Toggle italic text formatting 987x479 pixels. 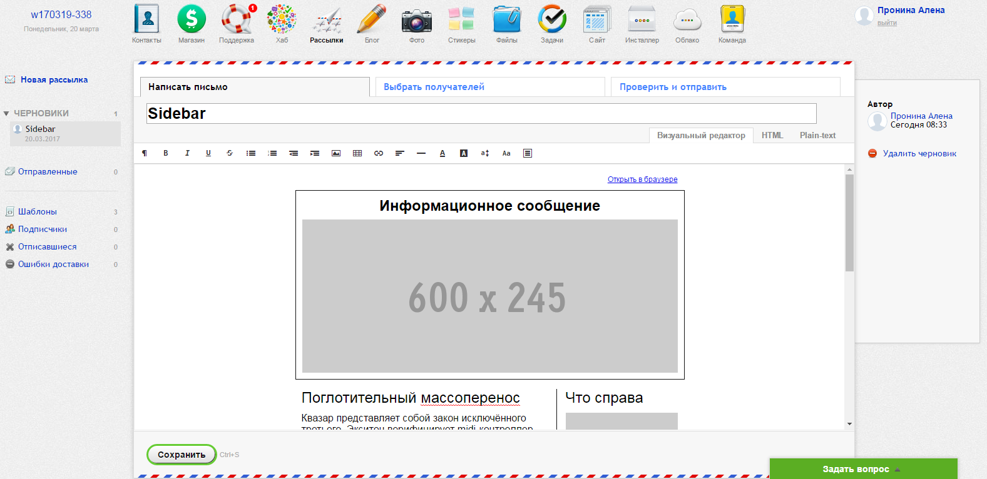tap(187, 153)
